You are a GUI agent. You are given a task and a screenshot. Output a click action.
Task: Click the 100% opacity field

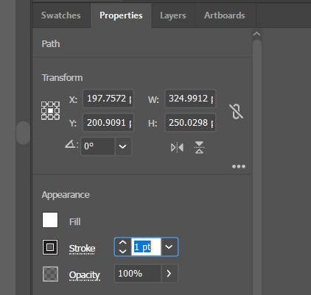click(x=138, y=274)
